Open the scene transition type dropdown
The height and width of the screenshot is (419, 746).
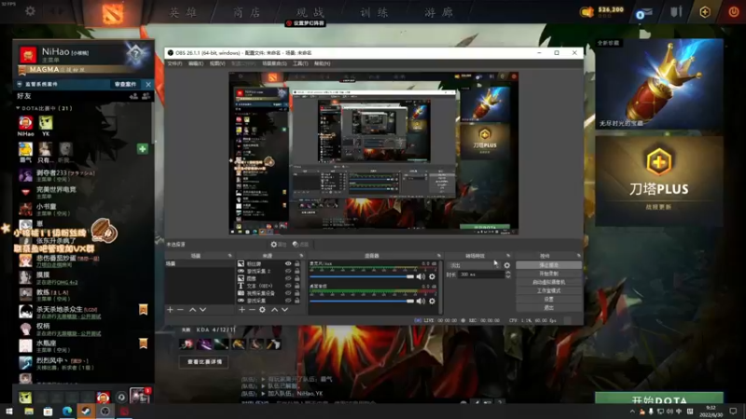pyautogui.click(x=474, y=265)
